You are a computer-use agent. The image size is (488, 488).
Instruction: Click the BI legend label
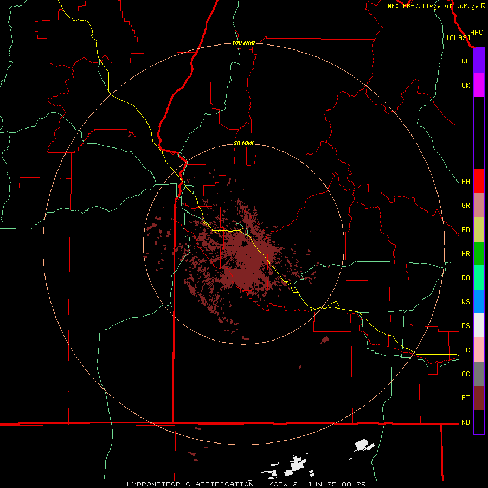(465, 398)
